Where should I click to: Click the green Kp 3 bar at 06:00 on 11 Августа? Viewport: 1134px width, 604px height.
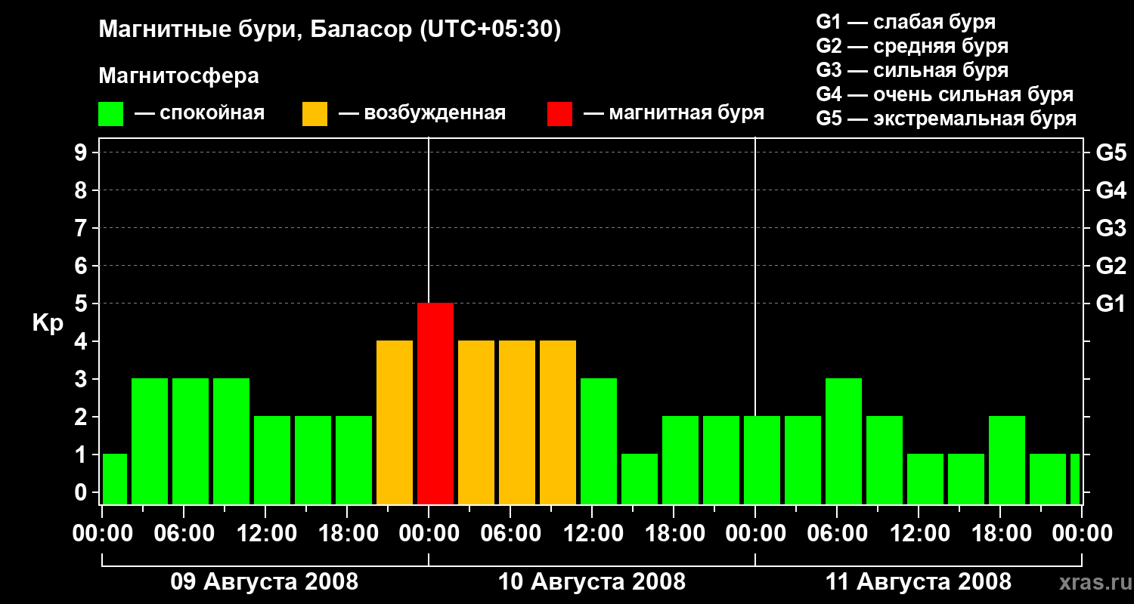844,441
